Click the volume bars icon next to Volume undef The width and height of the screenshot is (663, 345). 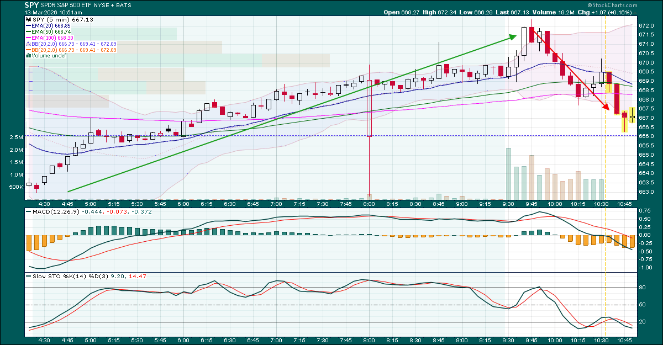click(28, 56)
